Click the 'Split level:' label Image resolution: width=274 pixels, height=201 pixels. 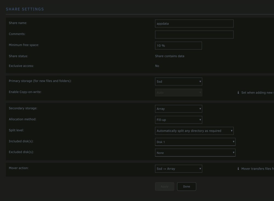tap(16, 130)
